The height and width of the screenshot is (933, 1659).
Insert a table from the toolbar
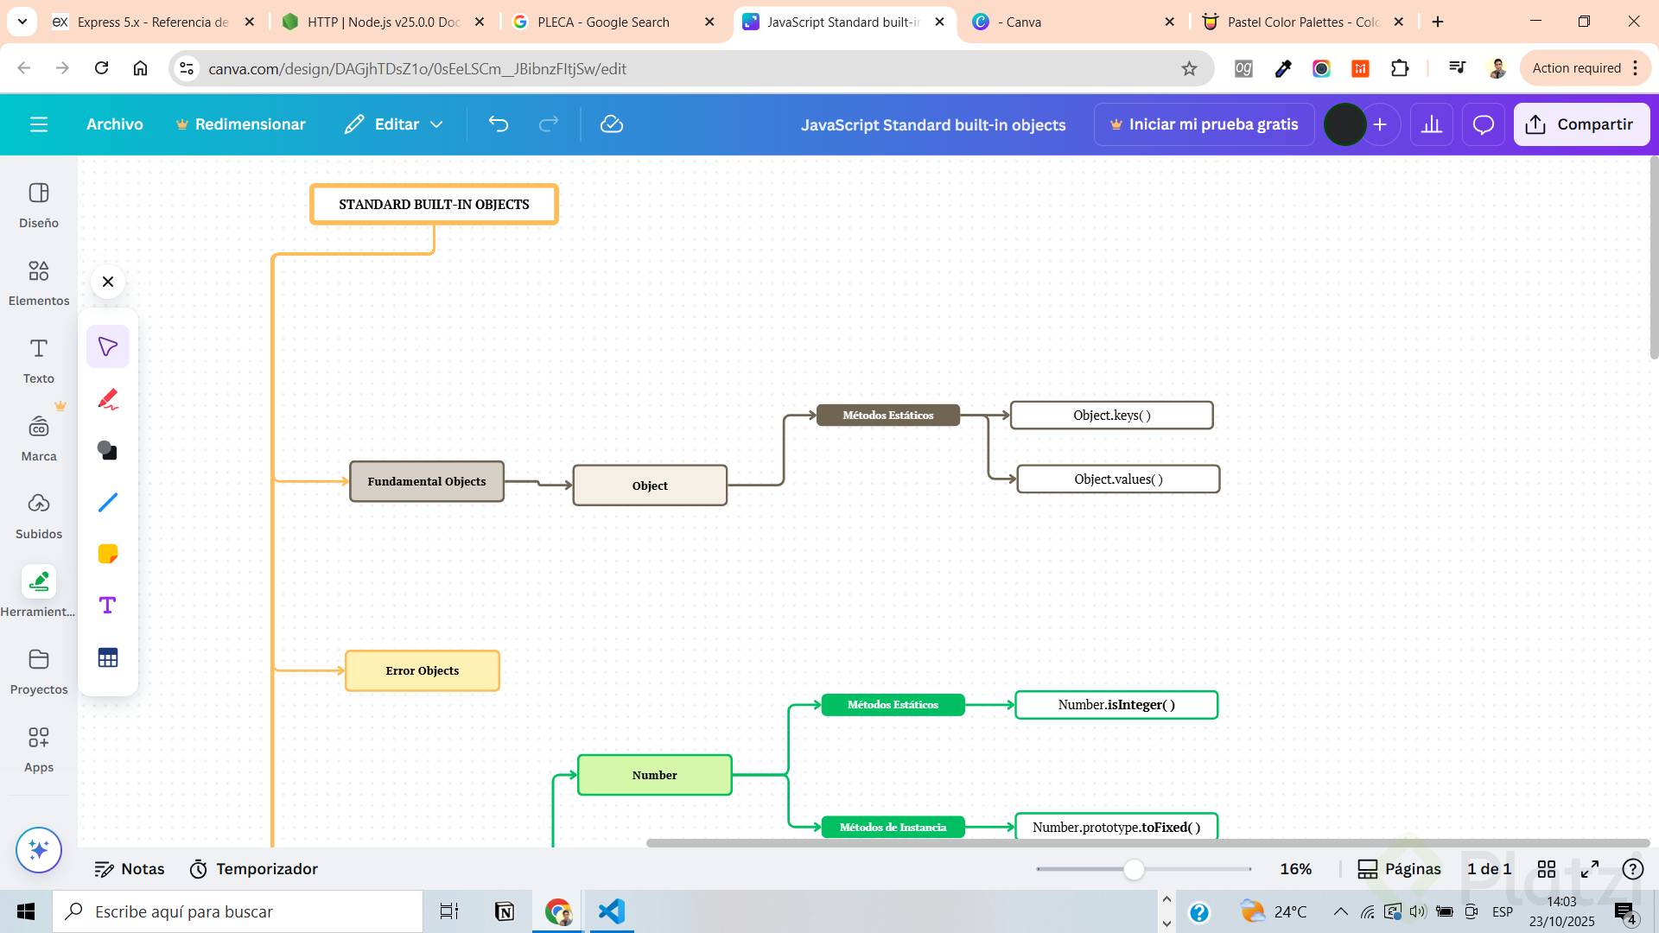[108, 658]
